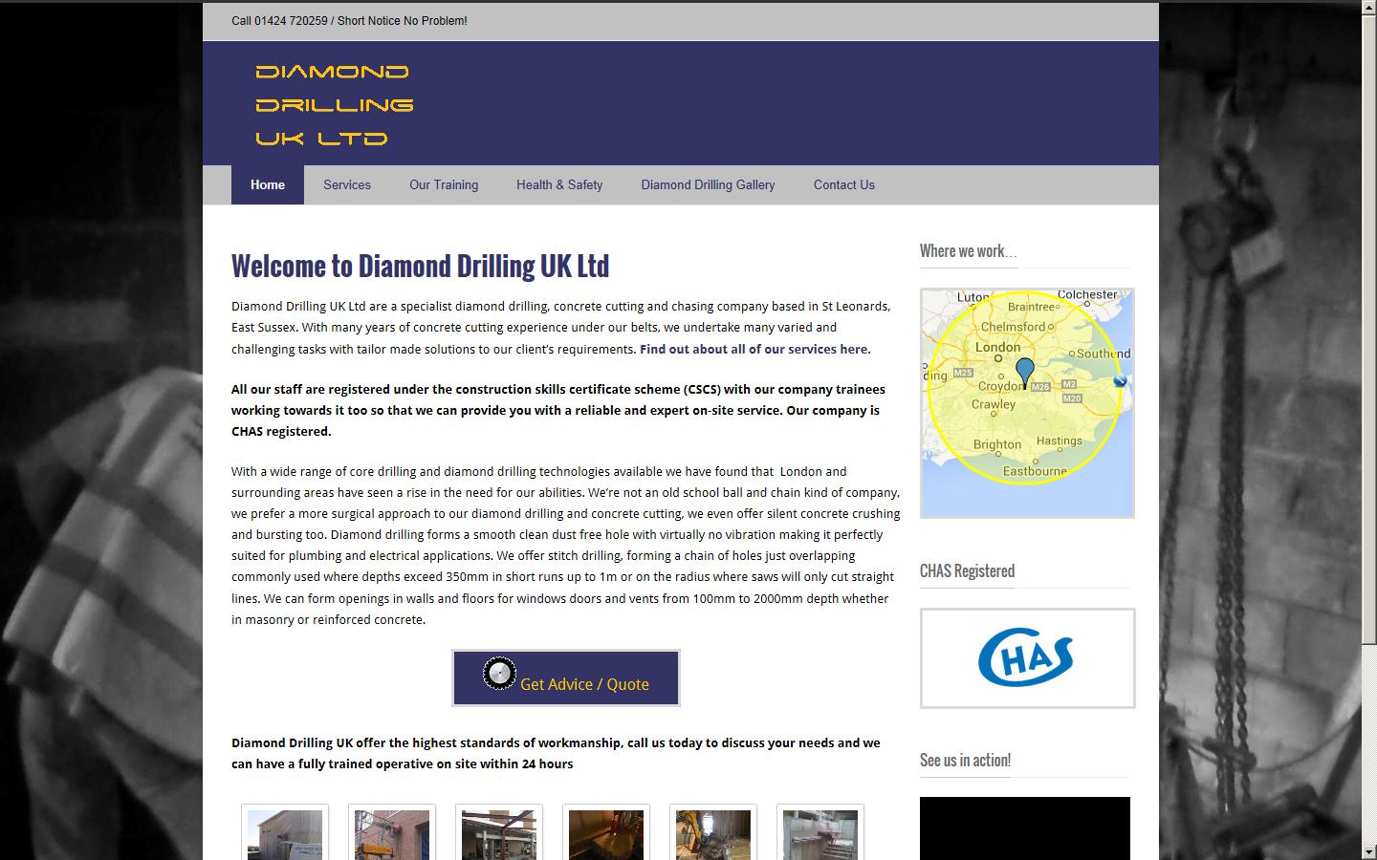Viewport: 1377px width, 860px height.
Task: Click the saw blade icon on quote button
Action: click(499, 674)
